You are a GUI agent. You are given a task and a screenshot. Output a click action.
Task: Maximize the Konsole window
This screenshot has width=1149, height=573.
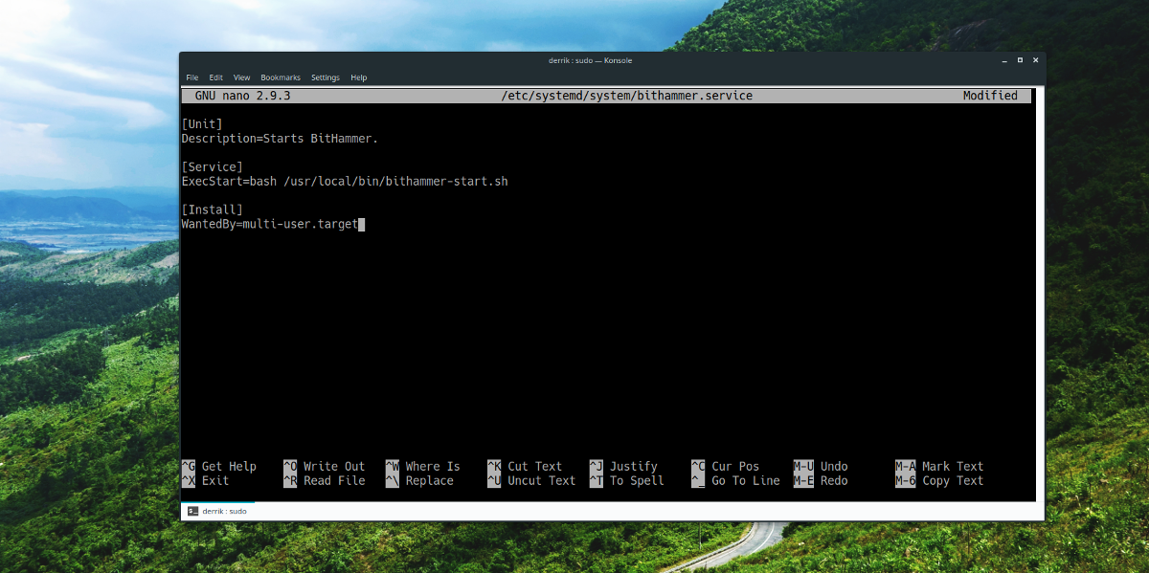click(x=1019, y=60)
